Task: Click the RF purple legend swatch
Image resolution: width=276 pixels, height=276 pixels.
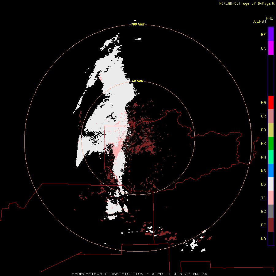Action: click(271, 34)
